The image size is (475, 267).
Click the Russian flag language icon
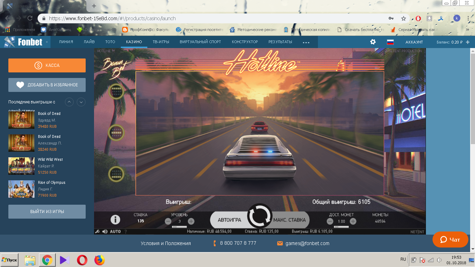390,42
